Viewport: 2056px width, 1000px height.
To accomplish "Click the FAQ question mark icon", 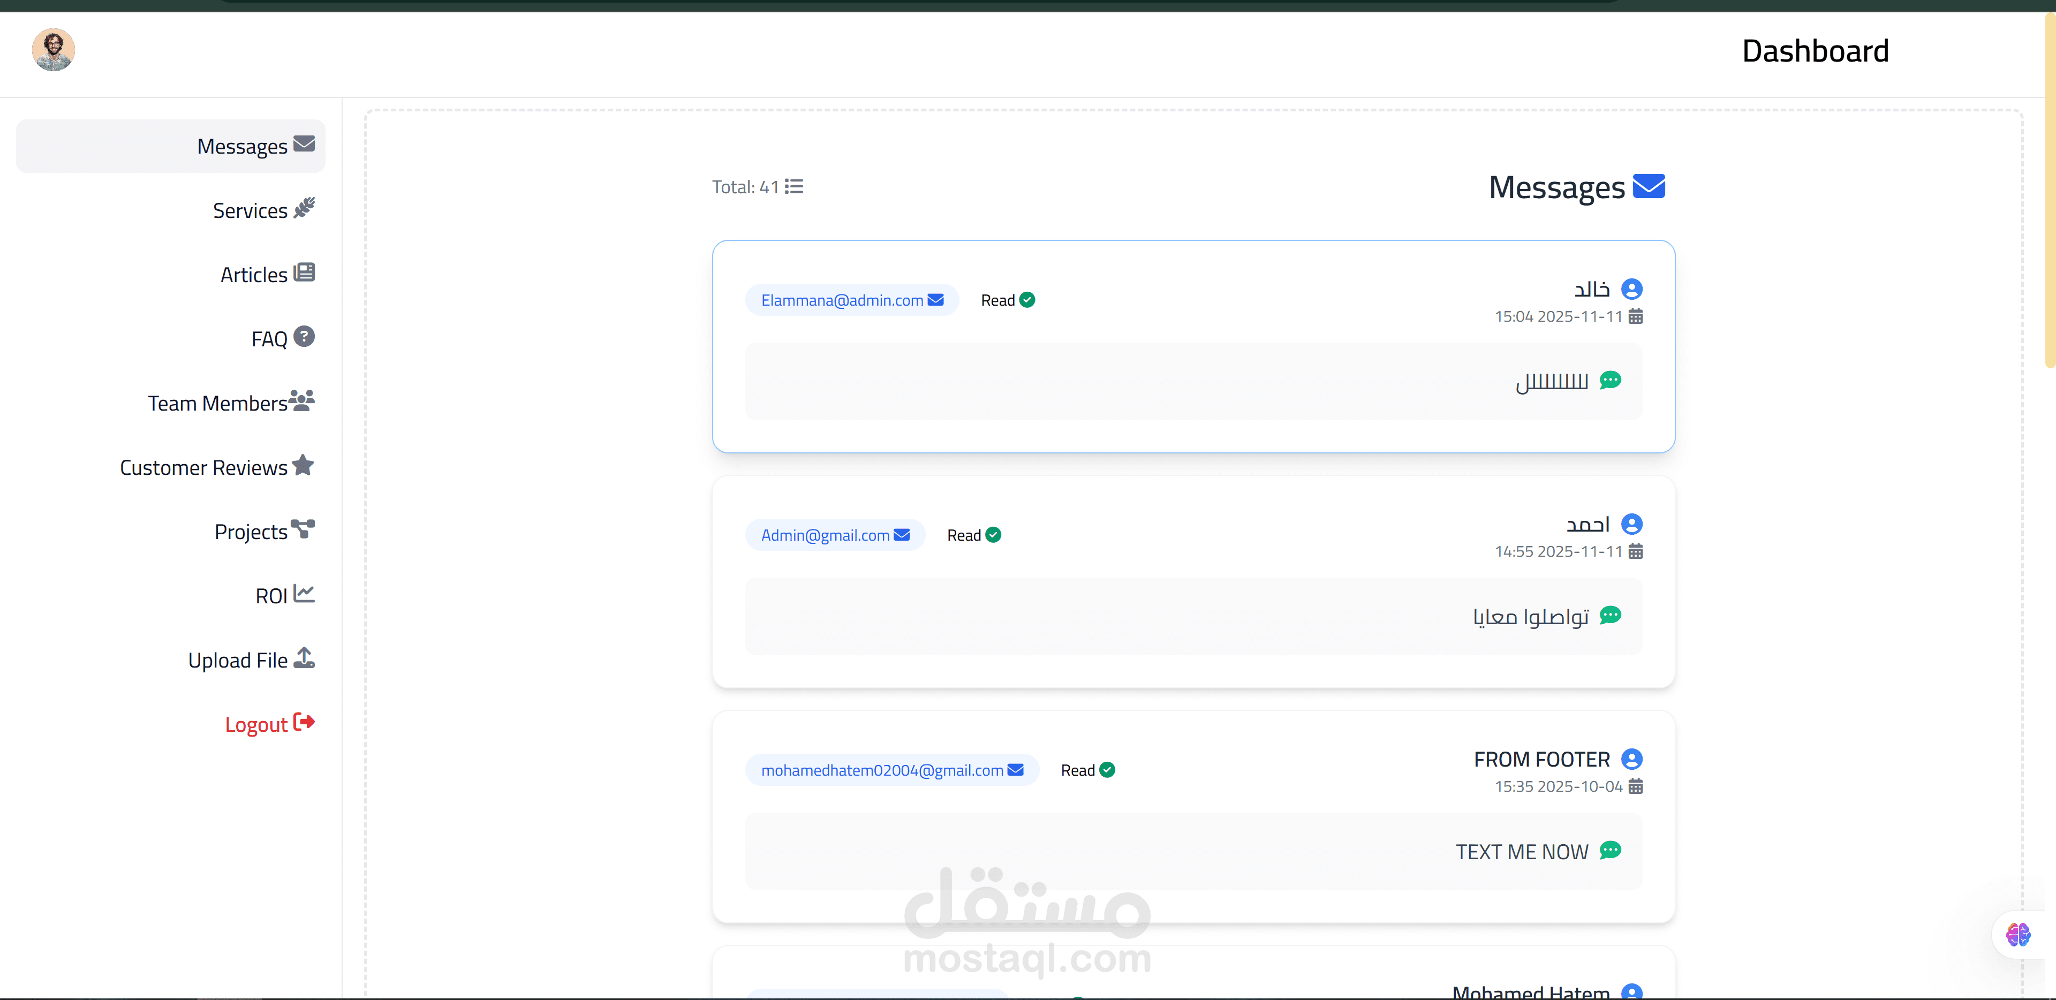I will click(x=304, y=337).
